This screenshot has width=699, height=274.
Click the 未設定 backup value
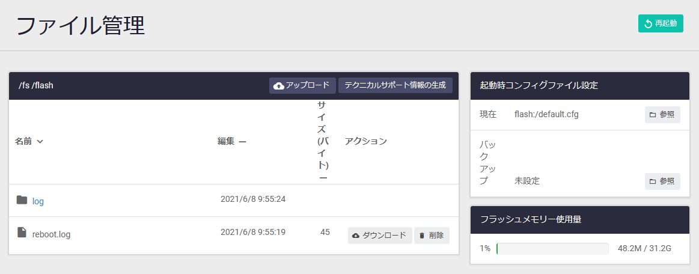click(527, 181)
